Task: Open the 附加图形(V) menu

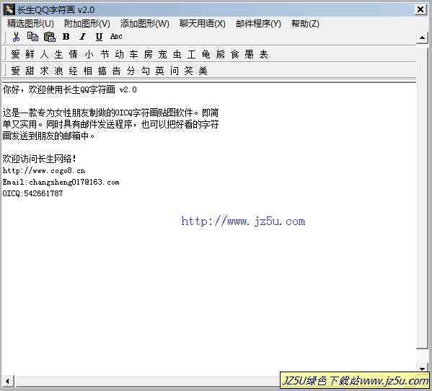Action: pos(87,24)
